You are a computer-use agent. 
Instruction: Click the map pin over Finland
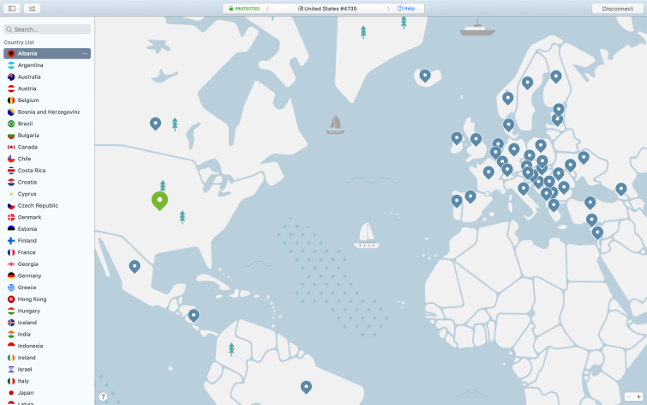[556, 76]
